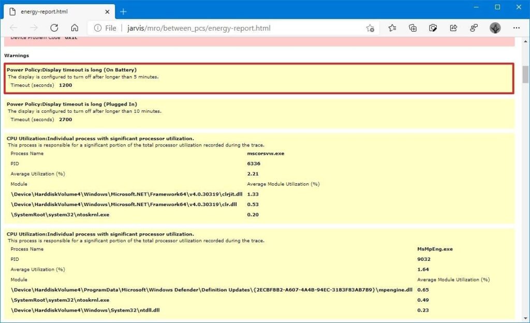Screen dimensions: 530x323
Task: Click 'turn off after longer than 5 minutes' line
Action: pos(83,77)
